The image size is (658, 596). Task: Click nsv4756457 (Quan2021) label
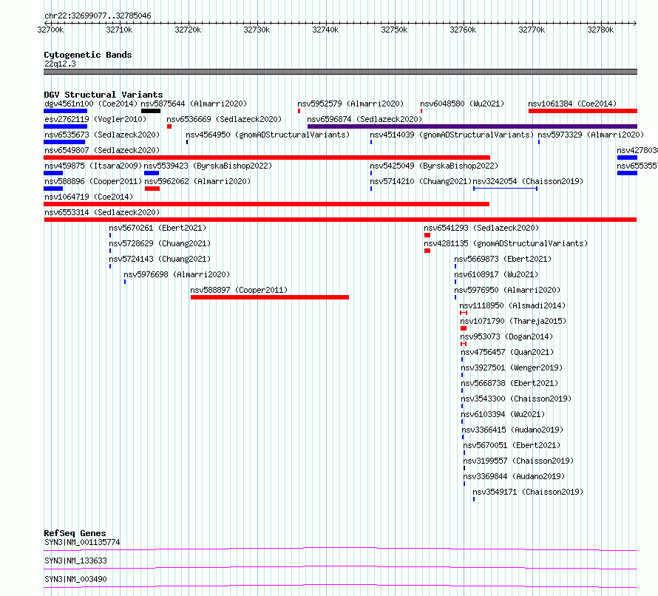pyautogui.click(x=507, y=352)
